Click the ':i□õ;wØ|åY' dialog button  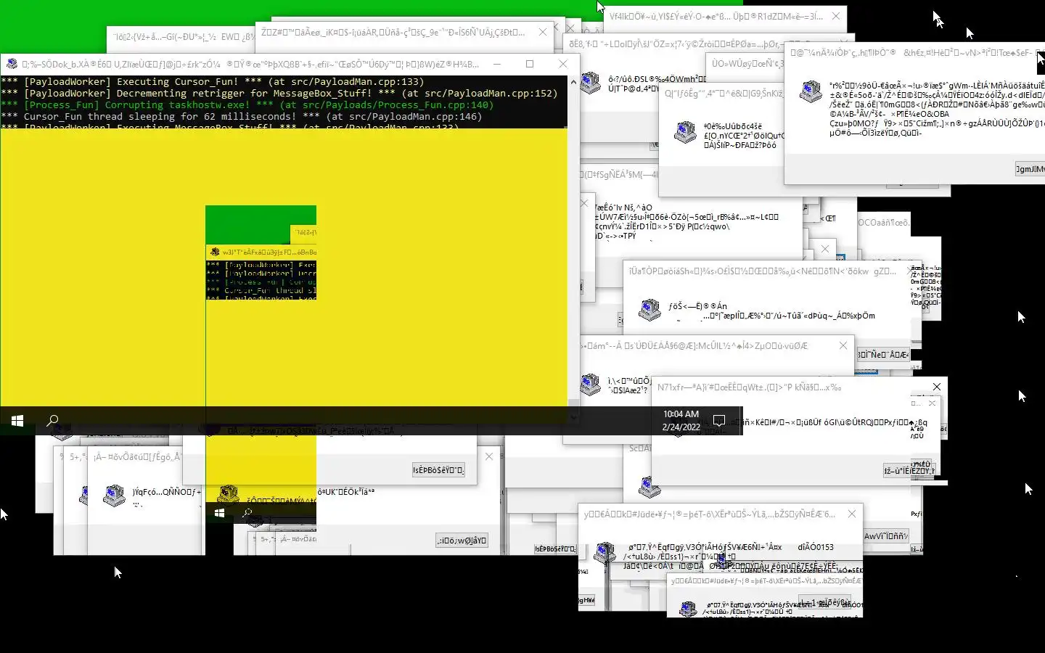coord(462,541)
